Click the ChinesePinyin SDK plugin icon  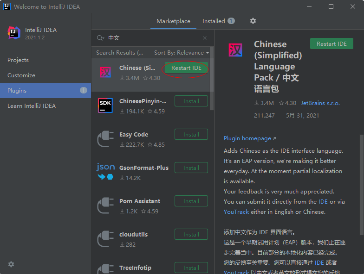pyautogui.click(x=105, y=106)
